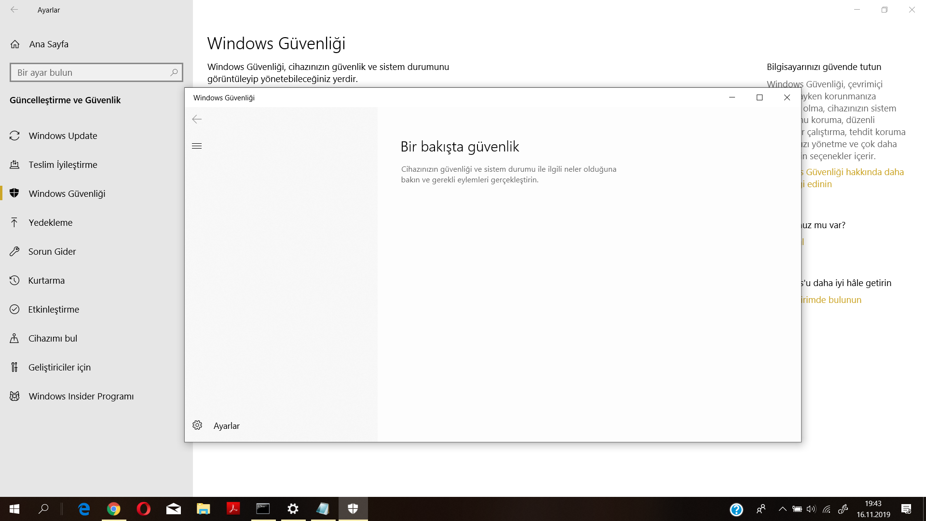Follow the bildirimde bulunun feedback link
926x521 pixels.
pyautogui.click(x=831, y=300)
